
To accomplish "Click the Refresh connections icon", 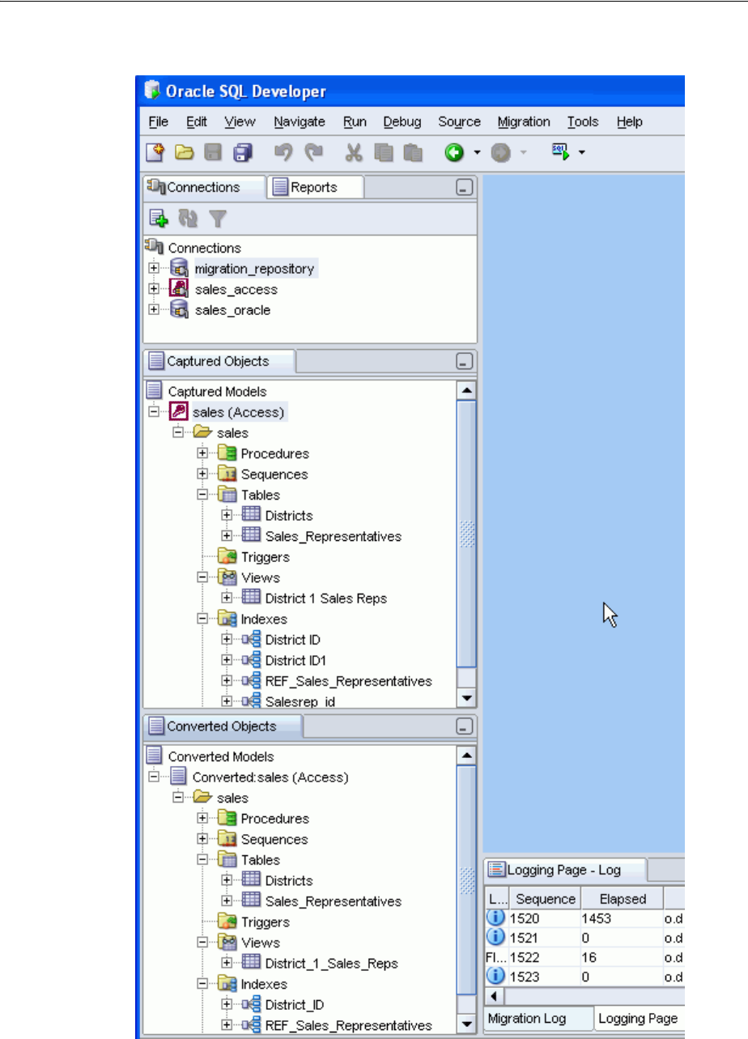I will point(188,217).
